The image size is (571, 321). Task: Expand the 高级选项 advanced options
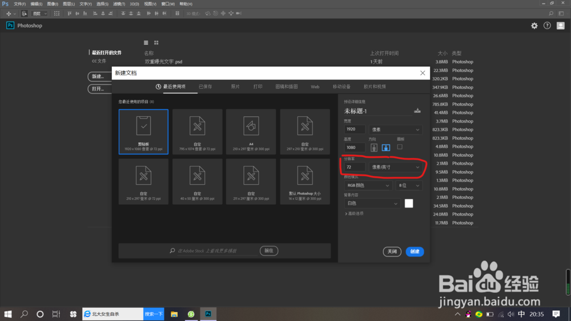click(x=354, y=213)
